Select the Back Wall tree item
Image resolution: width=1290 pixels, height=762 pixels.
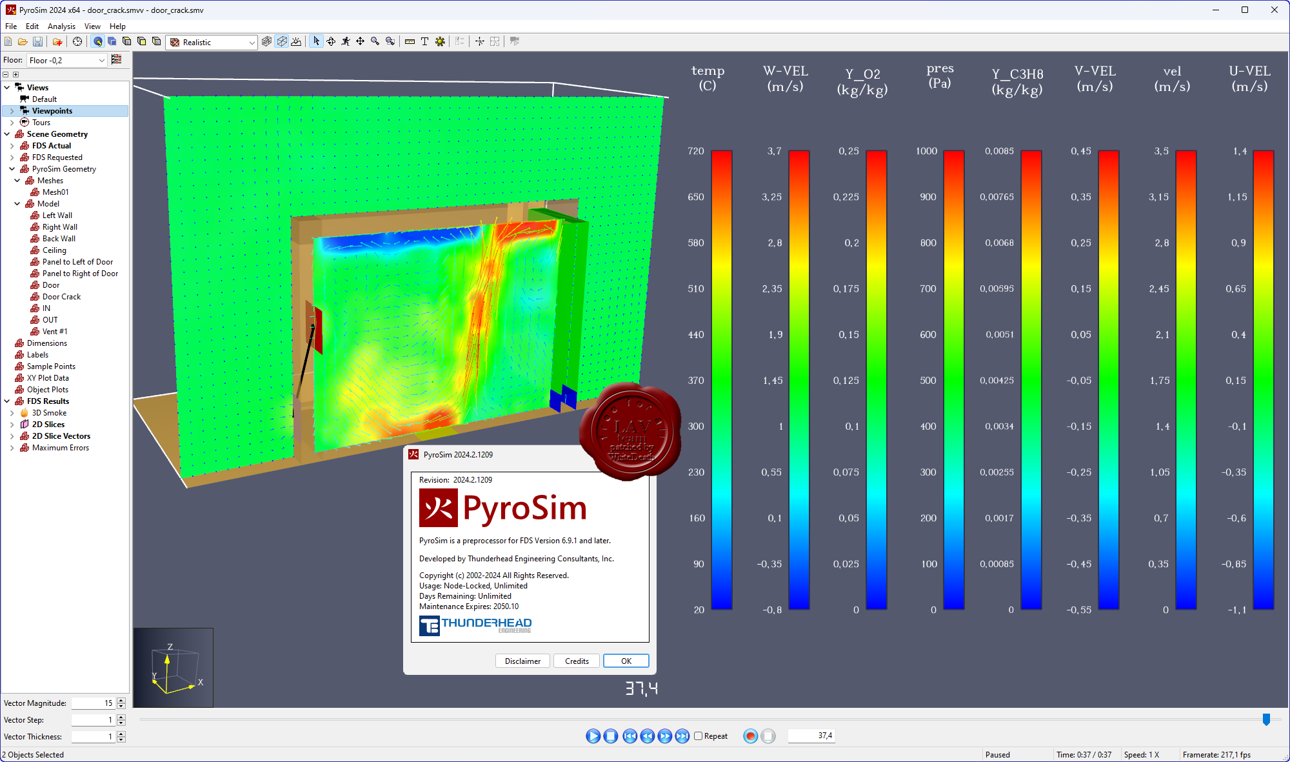click(x=59, y=239)
